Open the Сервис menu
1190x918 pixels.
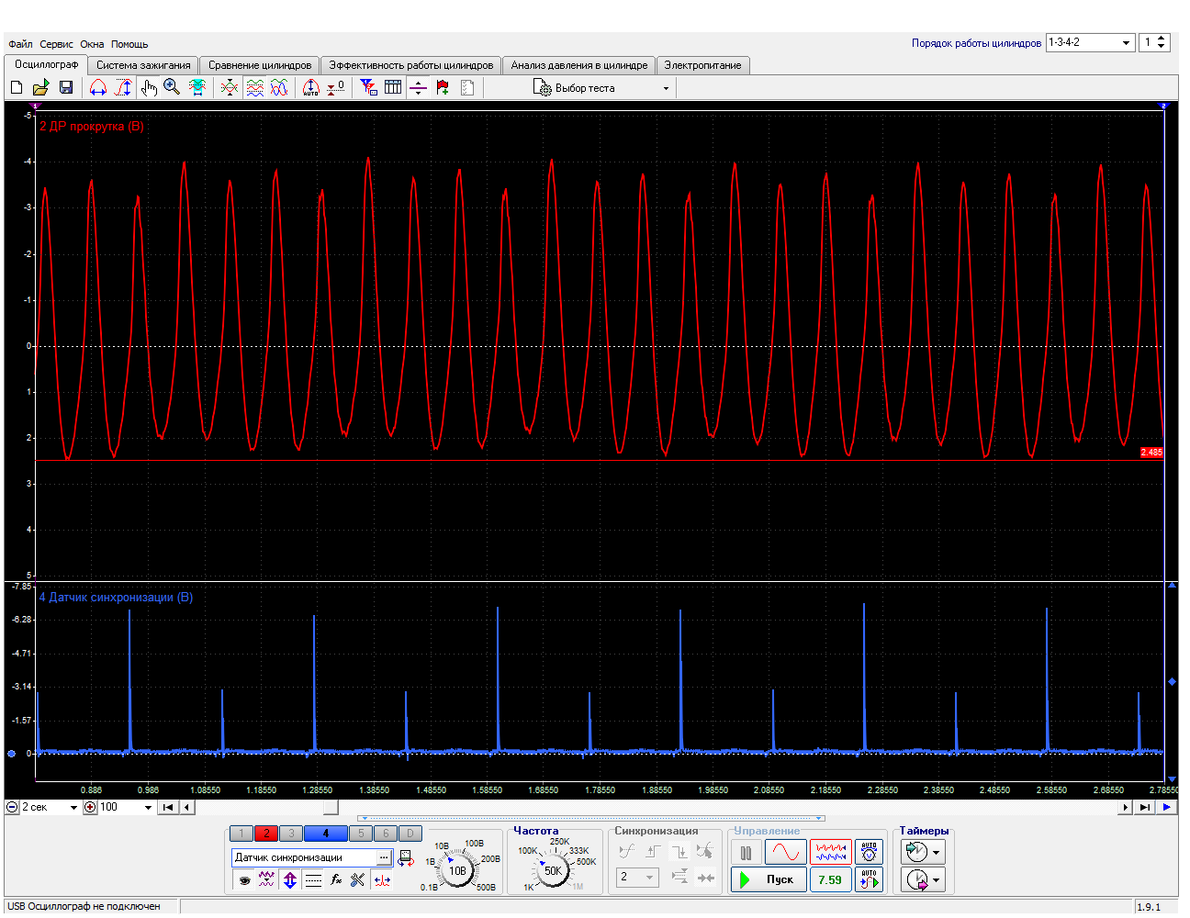(56, 44)
